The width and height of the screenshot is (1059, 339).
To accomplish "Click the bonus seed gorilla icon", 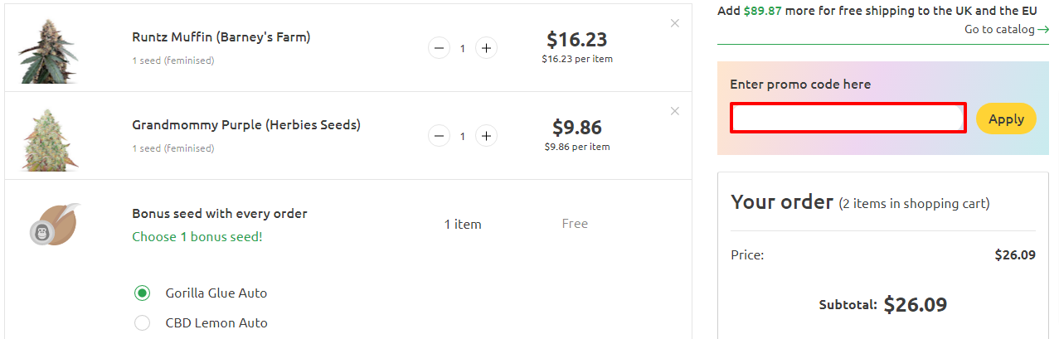I will coord(55,225).
